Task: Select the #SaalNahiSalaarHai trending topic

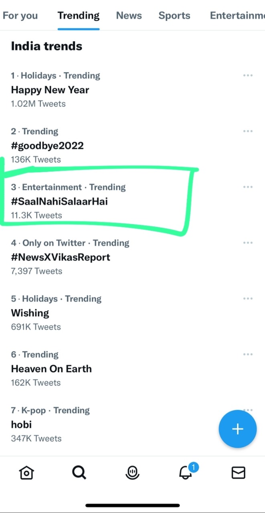Action: pyautogui.click(x=59, y=202)
